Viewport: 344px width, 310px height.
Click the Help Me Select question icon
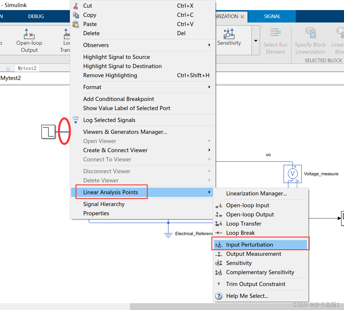[219, 296]
